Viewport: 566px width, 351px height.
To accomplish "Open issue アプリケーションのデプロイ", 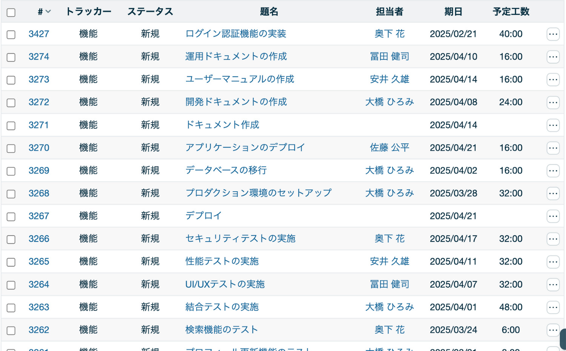I will [x=245, y=148].
